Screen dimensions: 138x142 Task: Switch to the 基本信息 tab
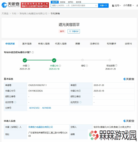[27, 44]
